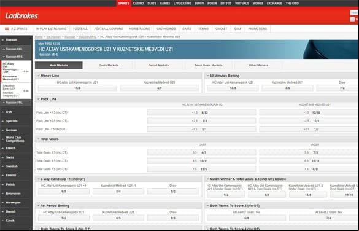Click the Ladbrokes logo
Image resolution: width=359 pixels, height=231 pixels.
pos(21,15)
